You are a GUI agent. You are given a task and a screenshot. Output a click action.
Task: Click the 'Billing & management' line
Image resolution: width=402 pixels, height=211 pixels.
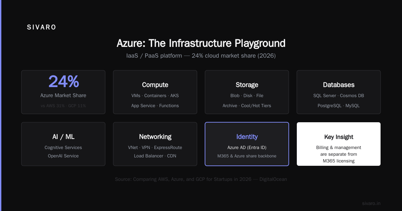pos(339,147)
